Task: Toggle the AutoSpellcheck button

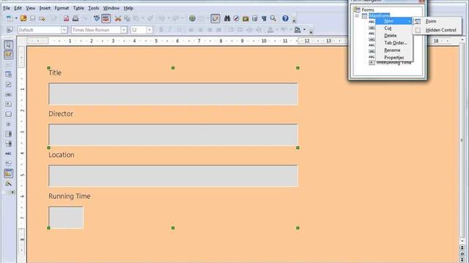Action: tap(106, 18)
